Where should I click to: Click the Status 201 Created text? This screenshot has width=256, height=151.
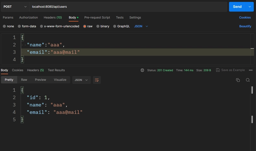[160, 70]
